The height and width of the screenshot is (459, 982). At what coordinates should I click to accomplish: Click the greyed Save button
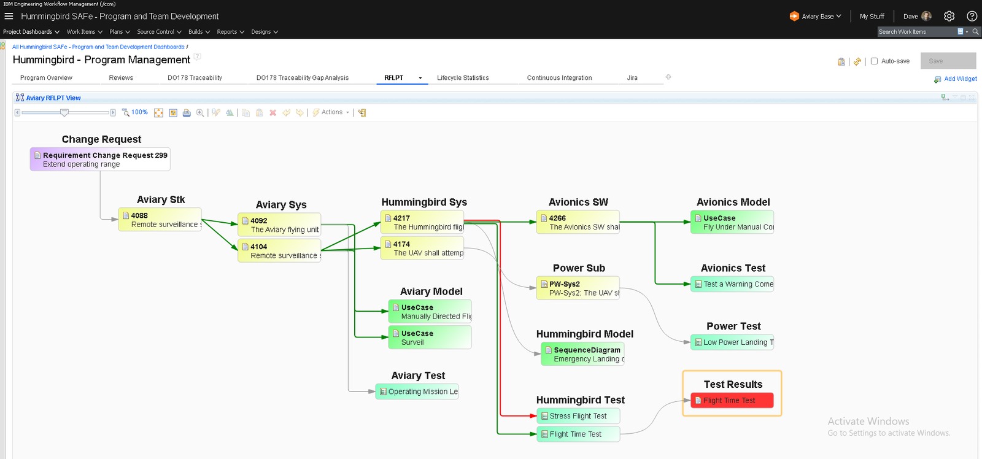point(948,61)
